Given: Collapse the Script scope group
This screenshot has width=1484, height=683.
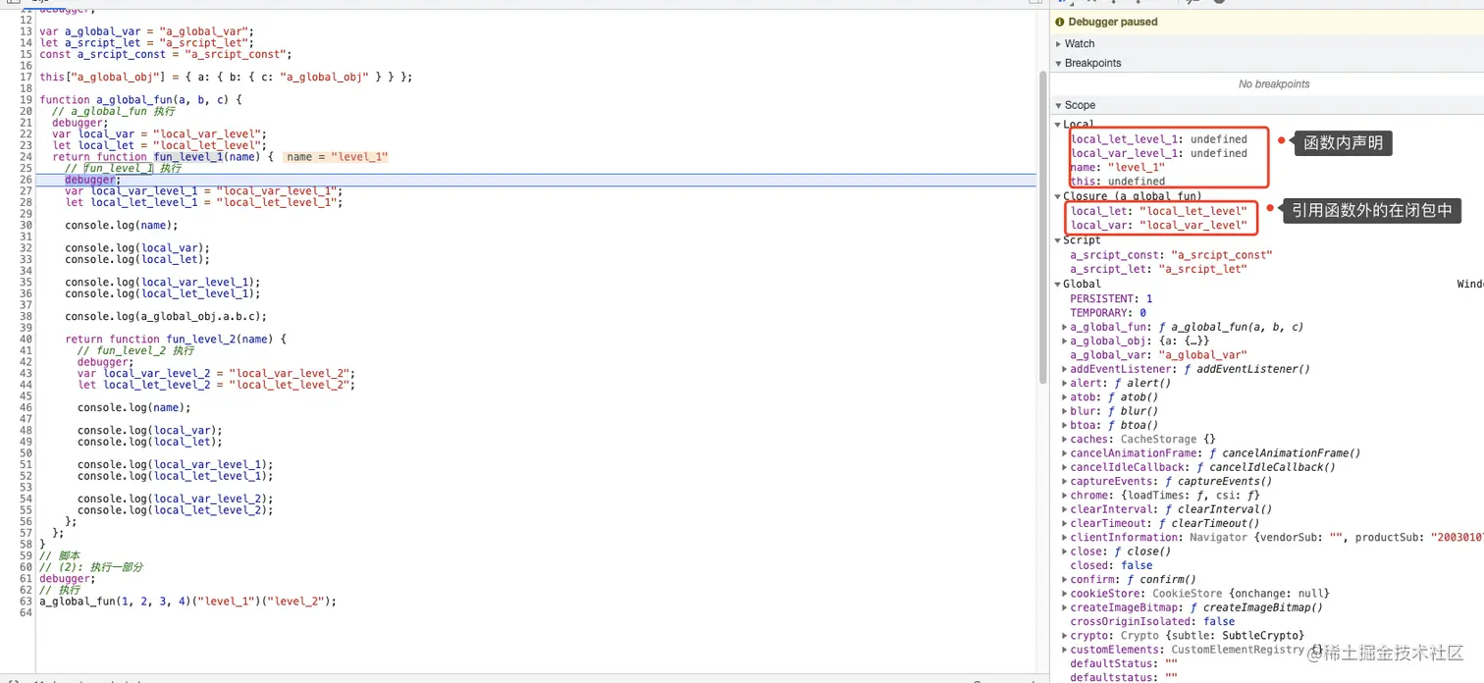Looking at the screenshot, I should 1059,240.
